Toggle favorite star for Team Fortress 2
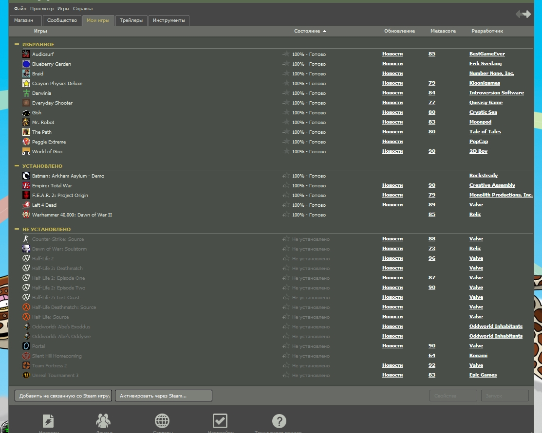The image size is (542, 433). [x=286, y=365]
